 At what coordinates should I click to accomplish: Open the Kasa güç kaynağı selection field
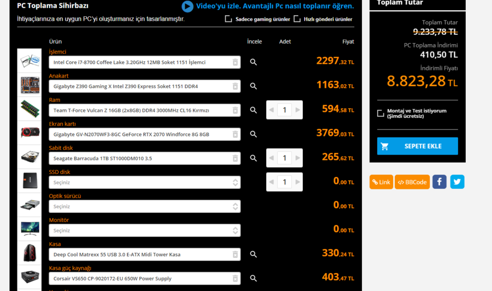tap(145, 278)
